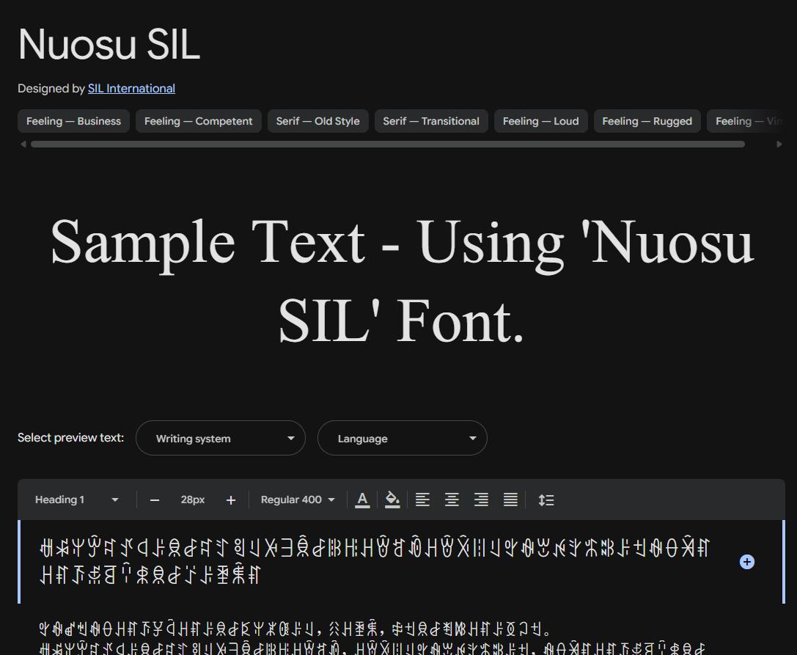
Task: Select the Feeling — Loud tag
Action: (x=541, y=121)
